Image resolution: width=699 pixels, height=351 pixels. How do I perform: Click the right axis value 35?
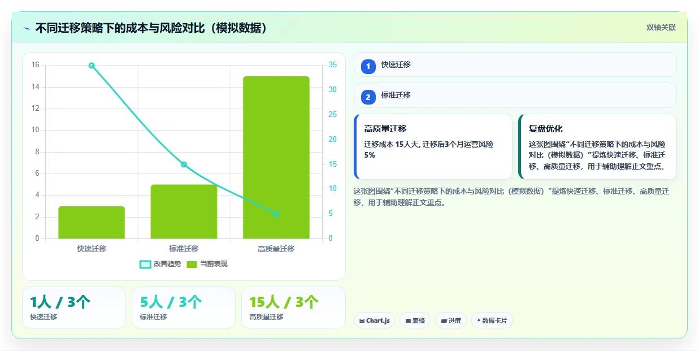click(333, 65)
